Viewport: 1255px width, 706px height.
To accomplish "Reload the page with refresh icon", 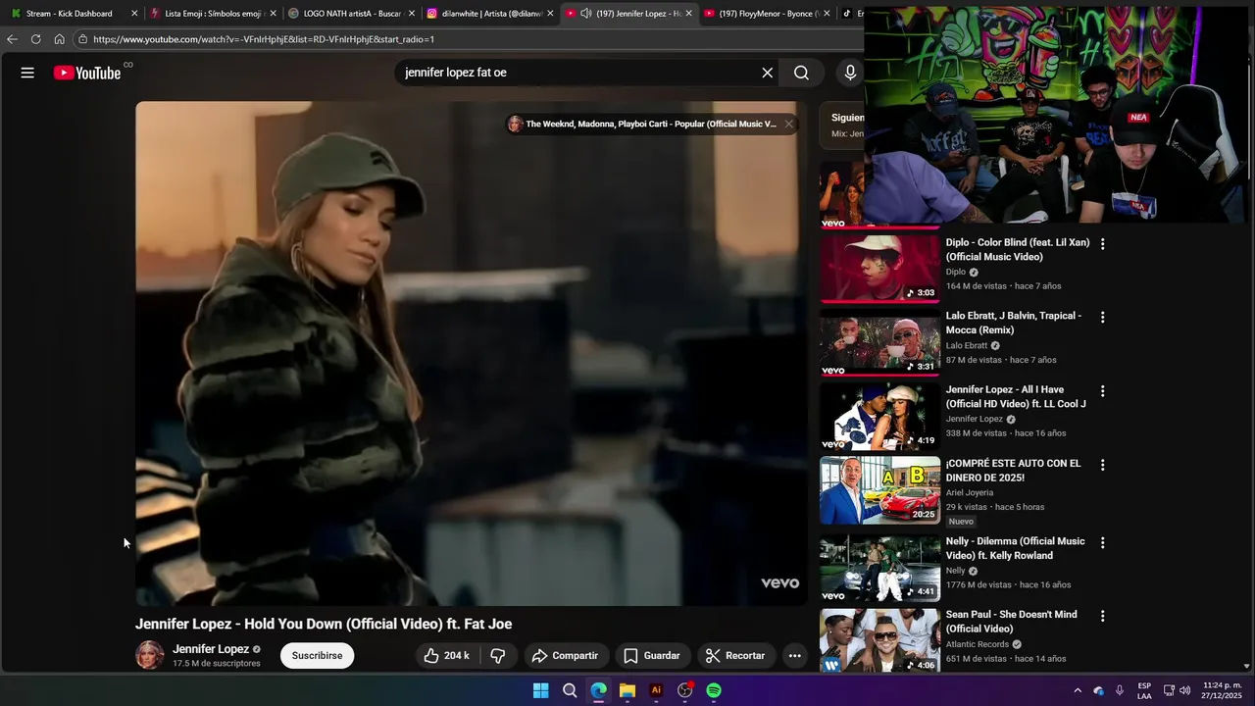I will point(35,39).
